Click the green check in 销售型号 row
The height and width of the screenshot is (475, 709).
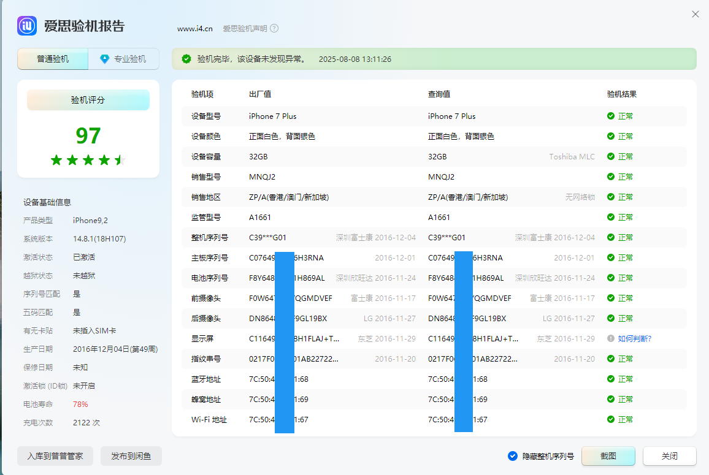click(x=611, y=177)
